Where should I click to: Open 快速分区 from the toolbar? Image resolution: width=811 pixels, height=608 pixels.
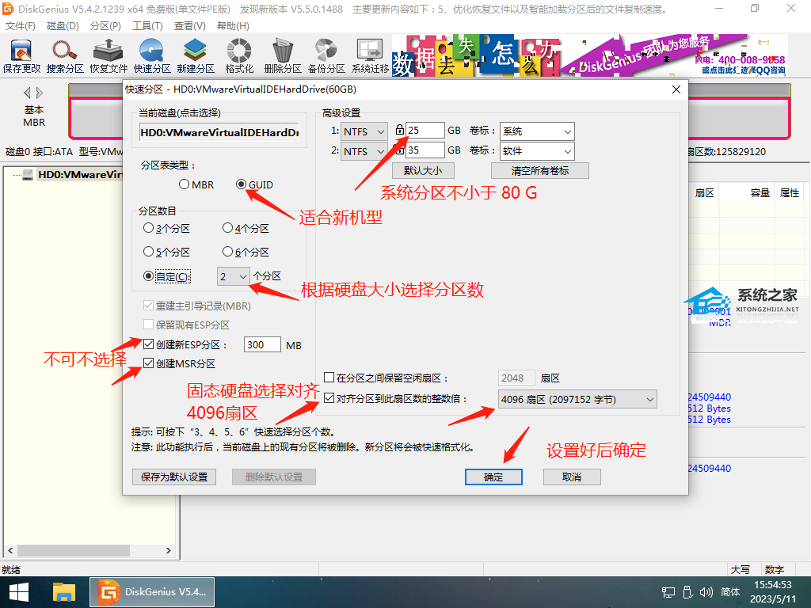pyautogui.click(x=151, y=56)
